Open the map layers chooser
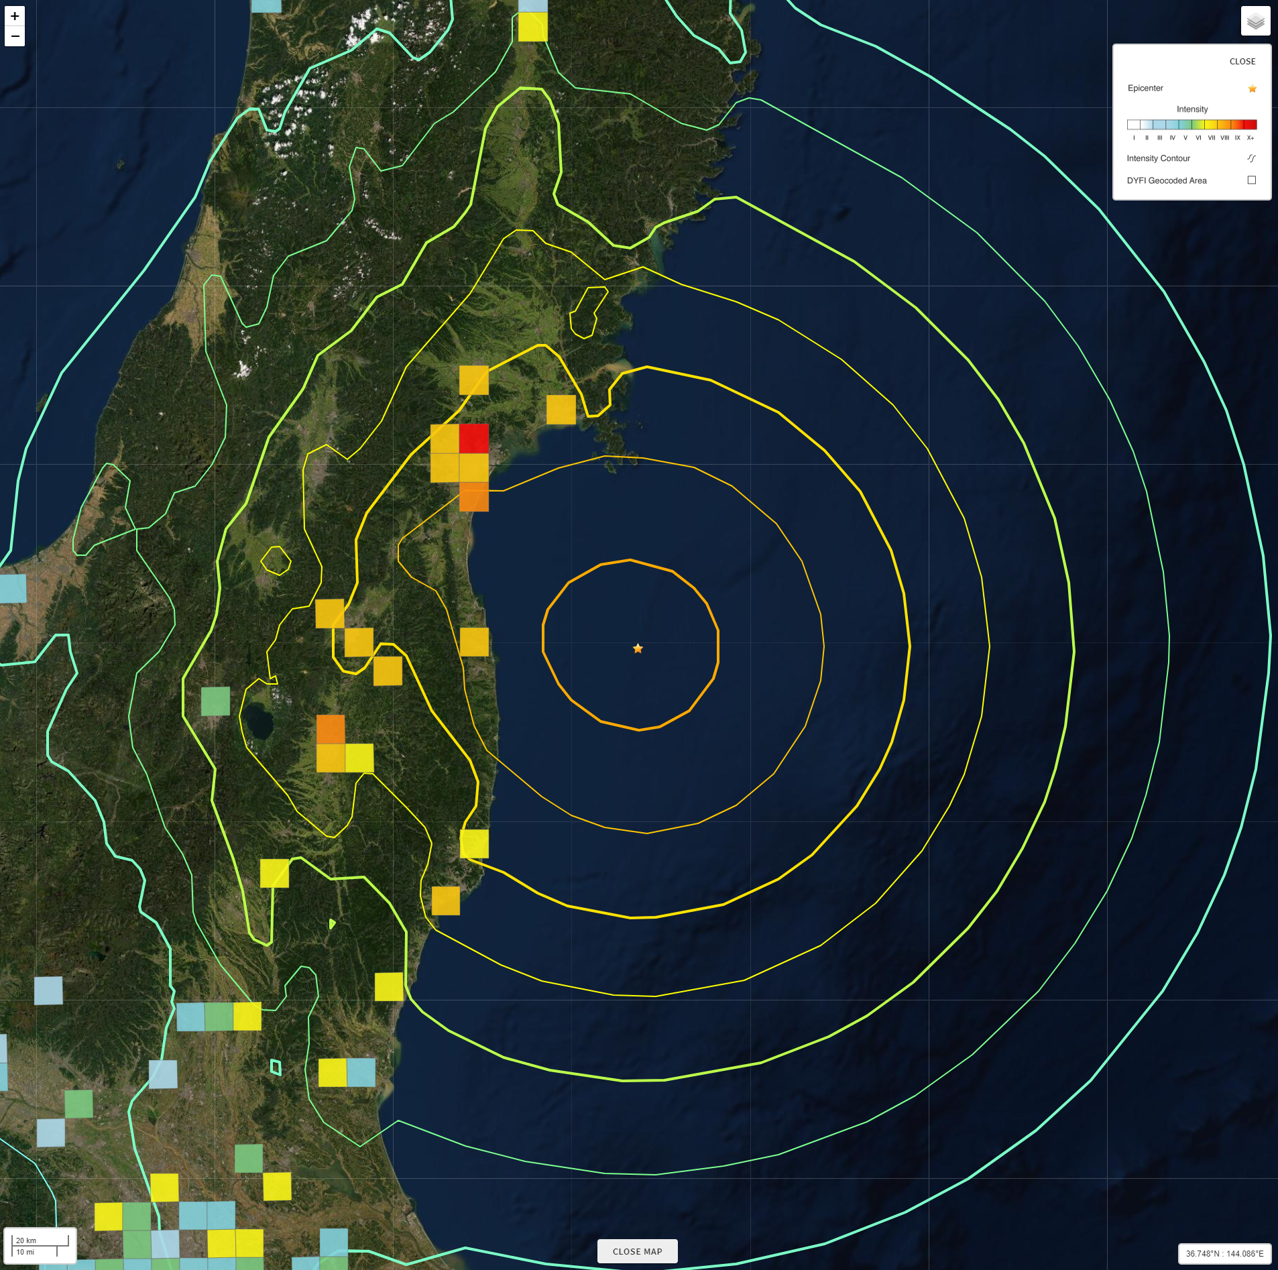 click(x=1255, y=21)
